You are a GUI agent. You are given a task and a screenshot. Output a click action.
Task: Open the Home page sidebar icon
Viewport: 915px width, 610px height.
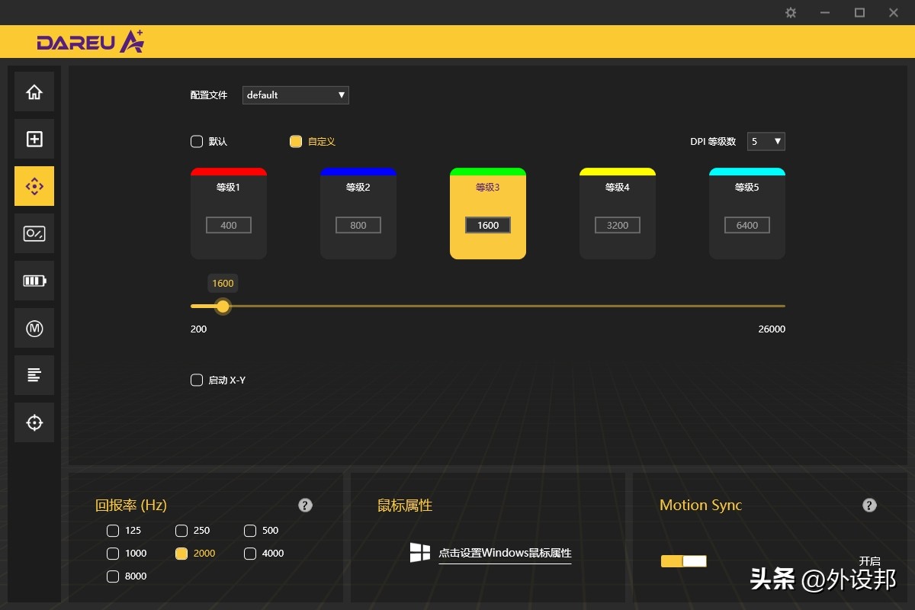pos(34,92)
